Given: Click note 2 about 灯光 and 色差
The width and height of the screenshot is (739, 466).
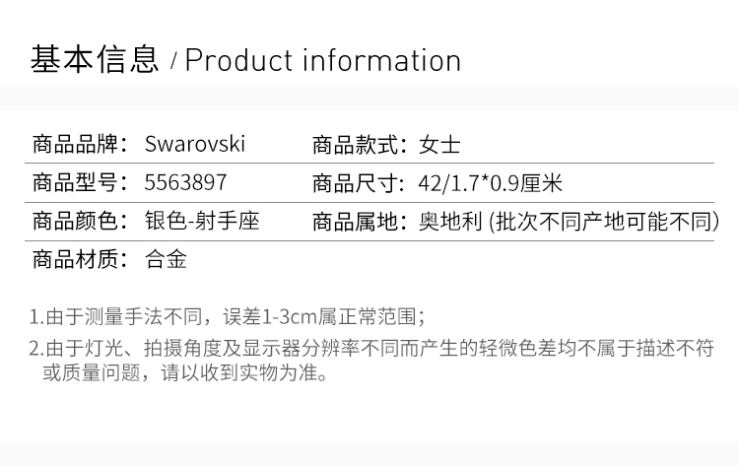Looking at the screenshot, I should click(x=371, y=360).
